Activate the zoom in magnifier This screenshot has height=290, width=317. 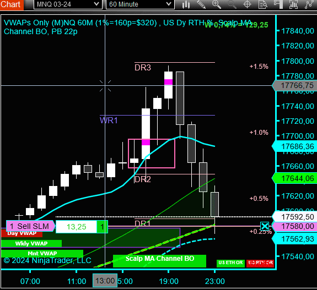[216, 4]
